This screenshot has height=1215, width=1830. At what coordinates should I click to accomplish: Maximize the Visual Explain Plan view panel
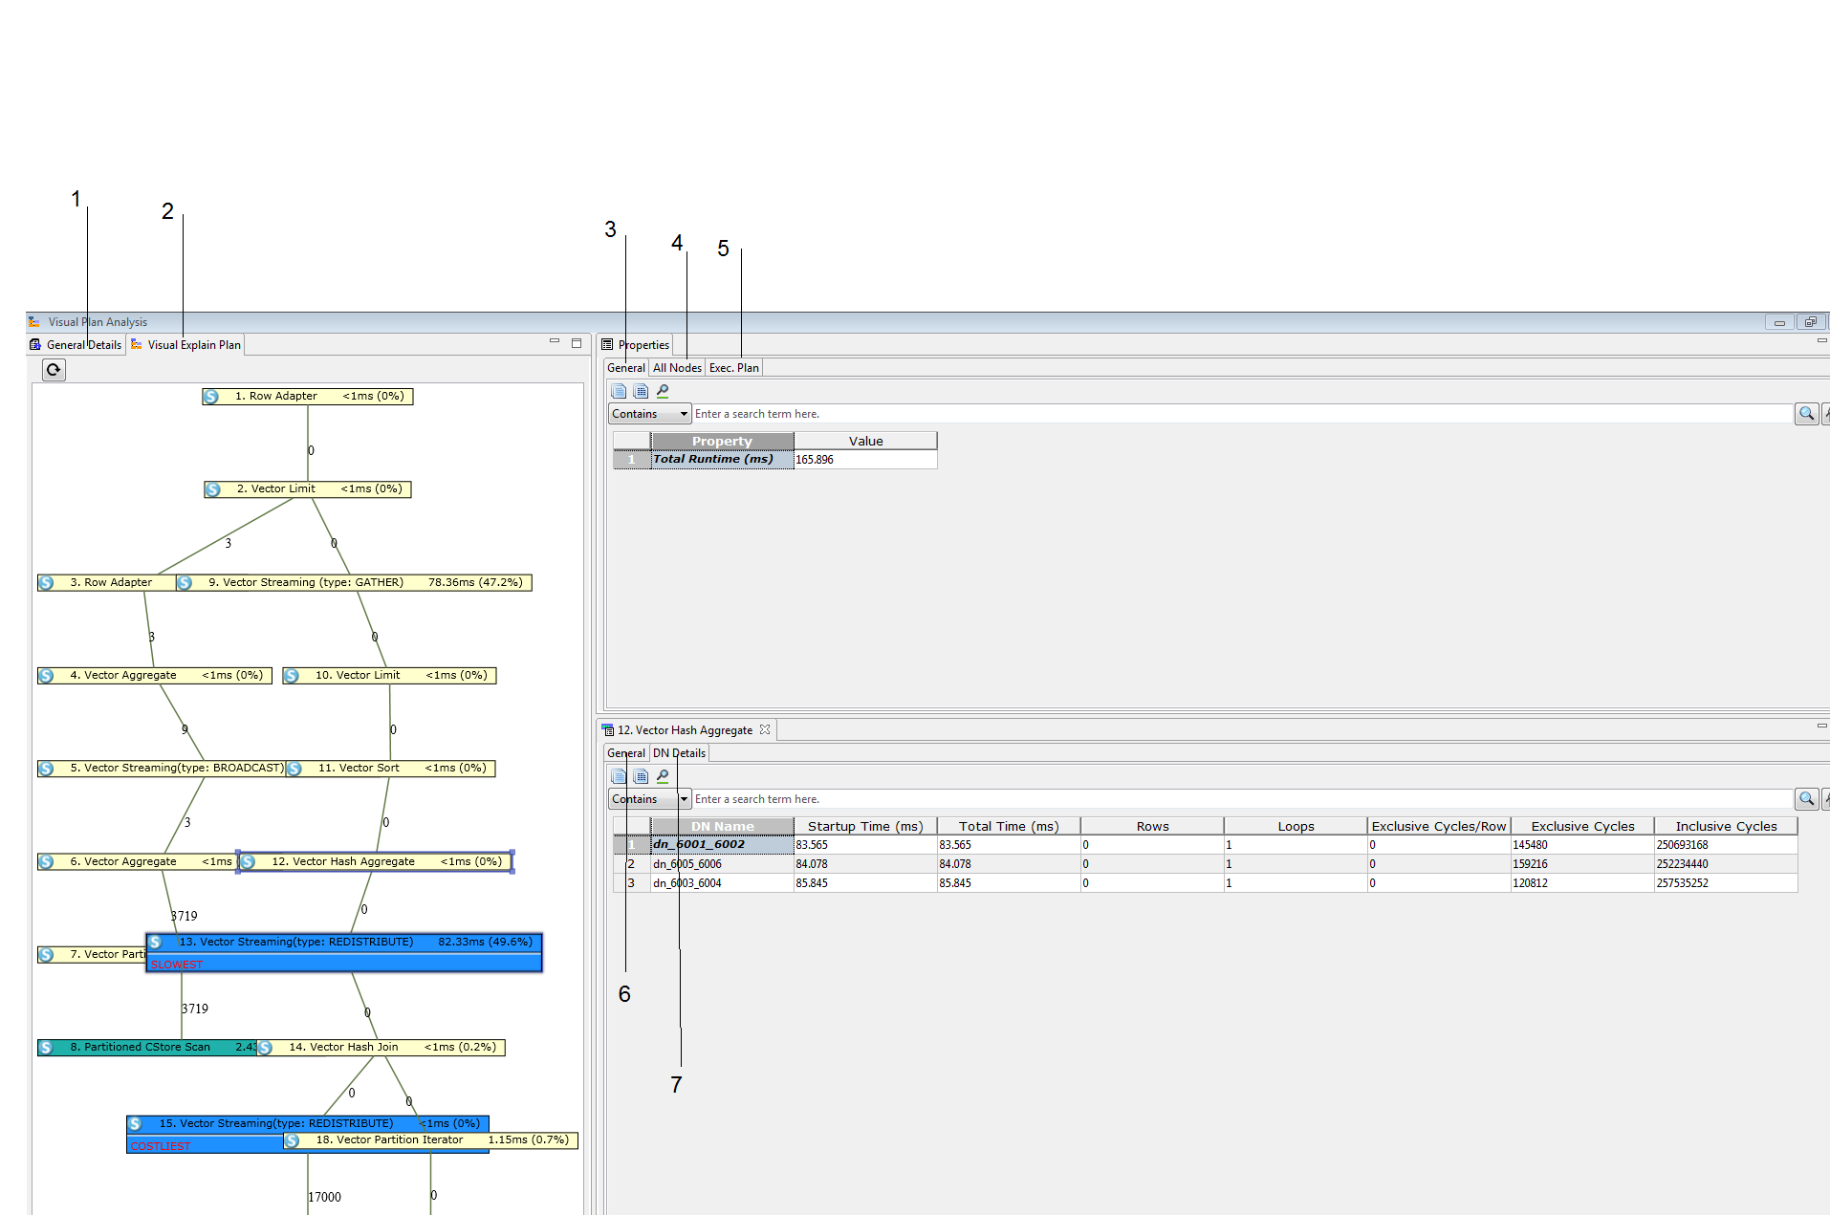coord(577,342)
